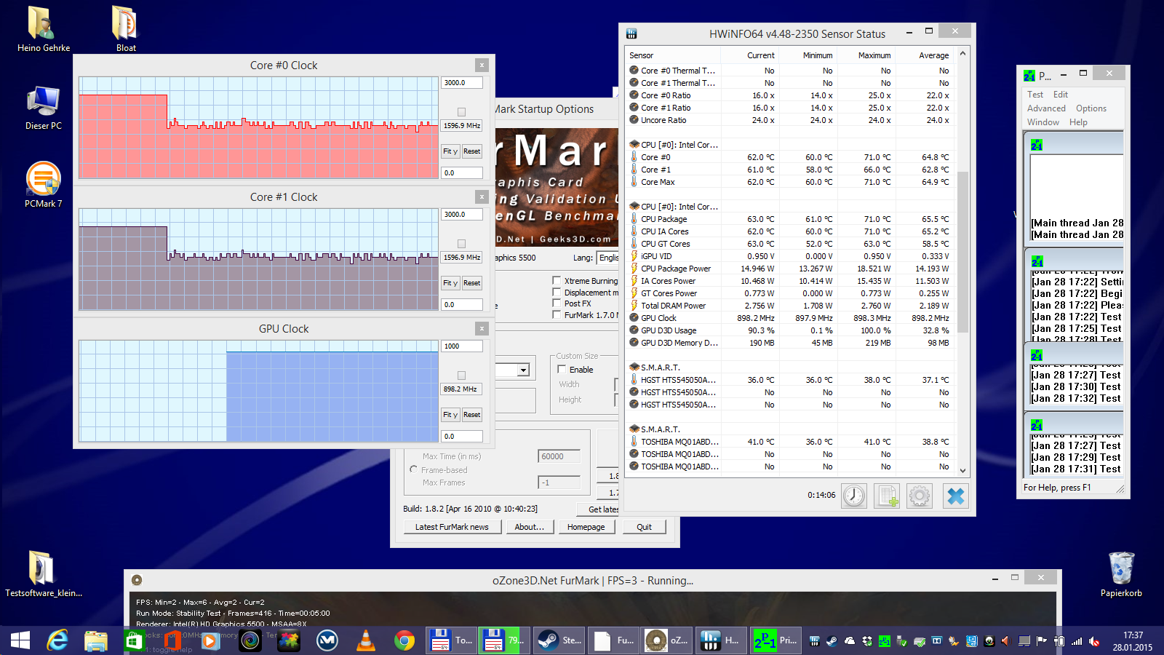Screen dimensions: 1164x655
Task: Open VLC media player from taskbar
Action: (x=366, y=640)
